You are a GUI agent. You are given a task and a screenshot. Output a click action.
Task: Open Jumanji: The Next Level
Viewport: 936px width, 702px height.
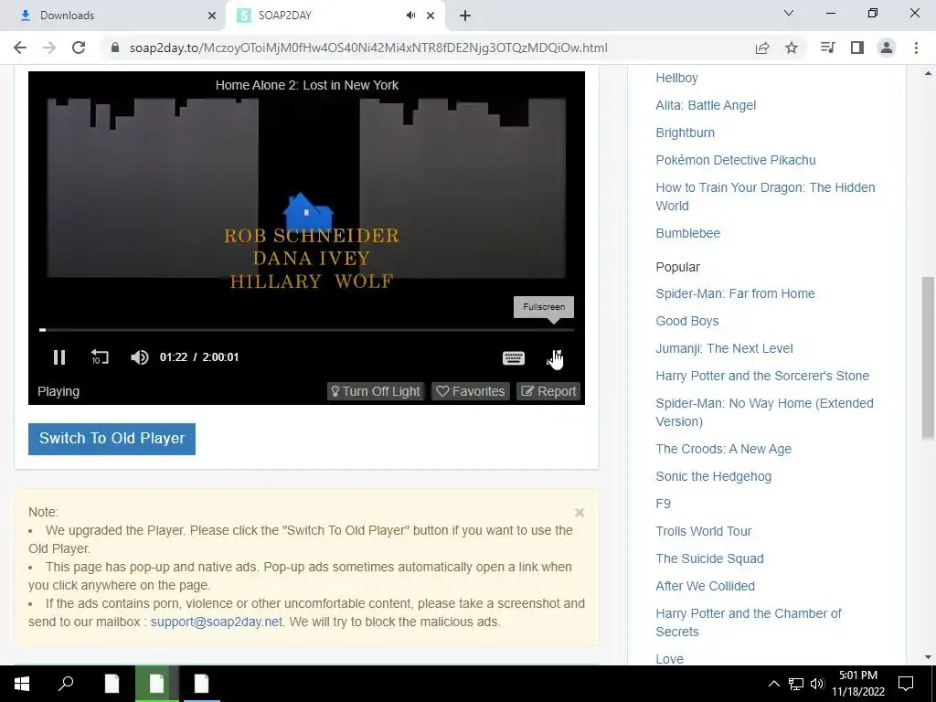[724, 348]
